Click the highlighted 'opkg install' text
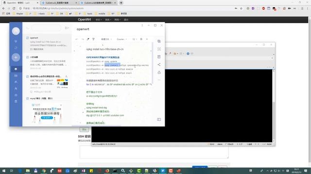 coord(112,65)
